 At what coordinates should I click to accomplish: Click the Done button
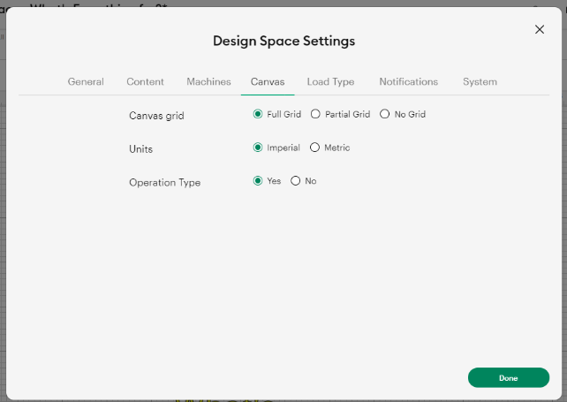[x=509, y=378]
